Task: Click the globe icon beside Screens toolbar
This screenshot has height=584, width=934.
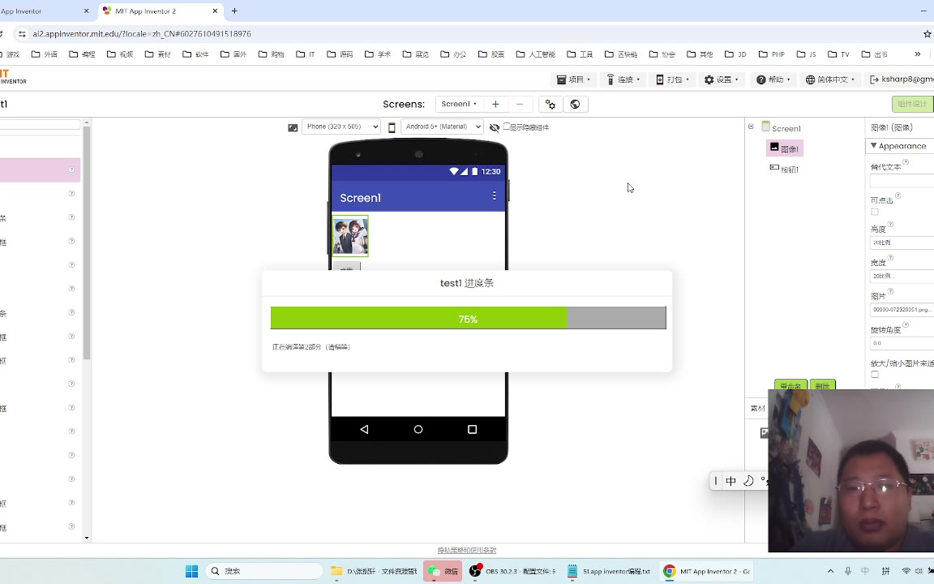Action: pyautogui.click(x=575, y=104)
